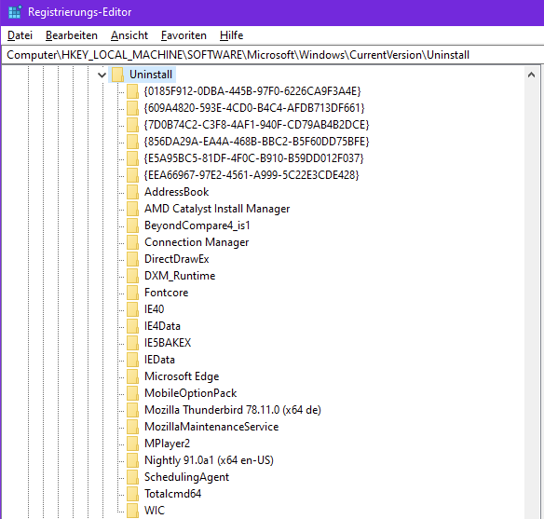This screenshot has height=519, width=544.
Task: Open the Datei menu
Action: pos(20,35)
